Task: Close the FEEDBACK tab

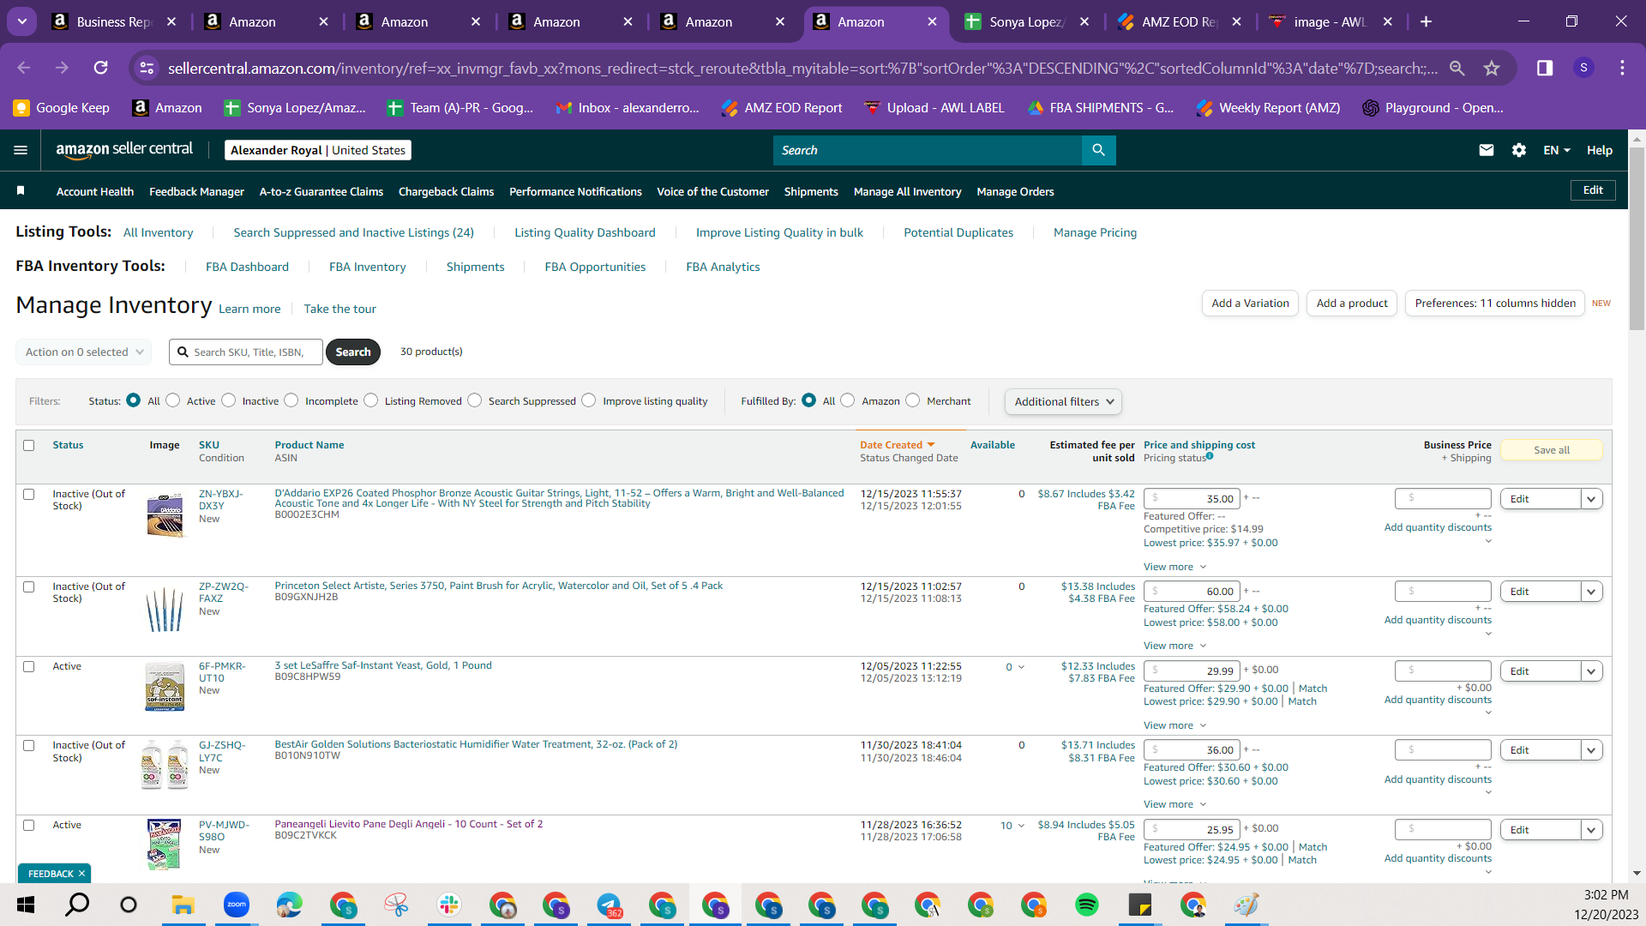Action: point(81,874)
